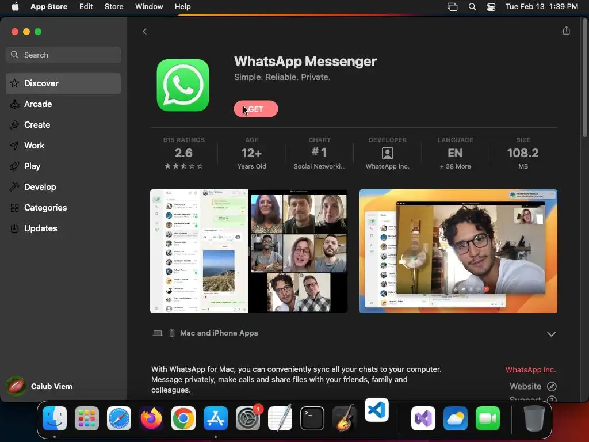Click the vertical scrollbar of the page

[x=584, y=77]
